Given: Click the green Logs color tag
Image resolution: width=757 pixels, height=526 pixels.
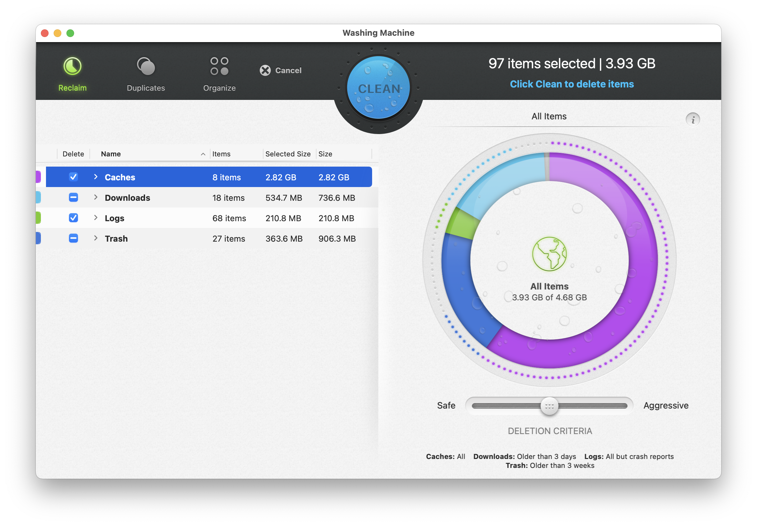Looking at the screenshot, I should (38, 218).
